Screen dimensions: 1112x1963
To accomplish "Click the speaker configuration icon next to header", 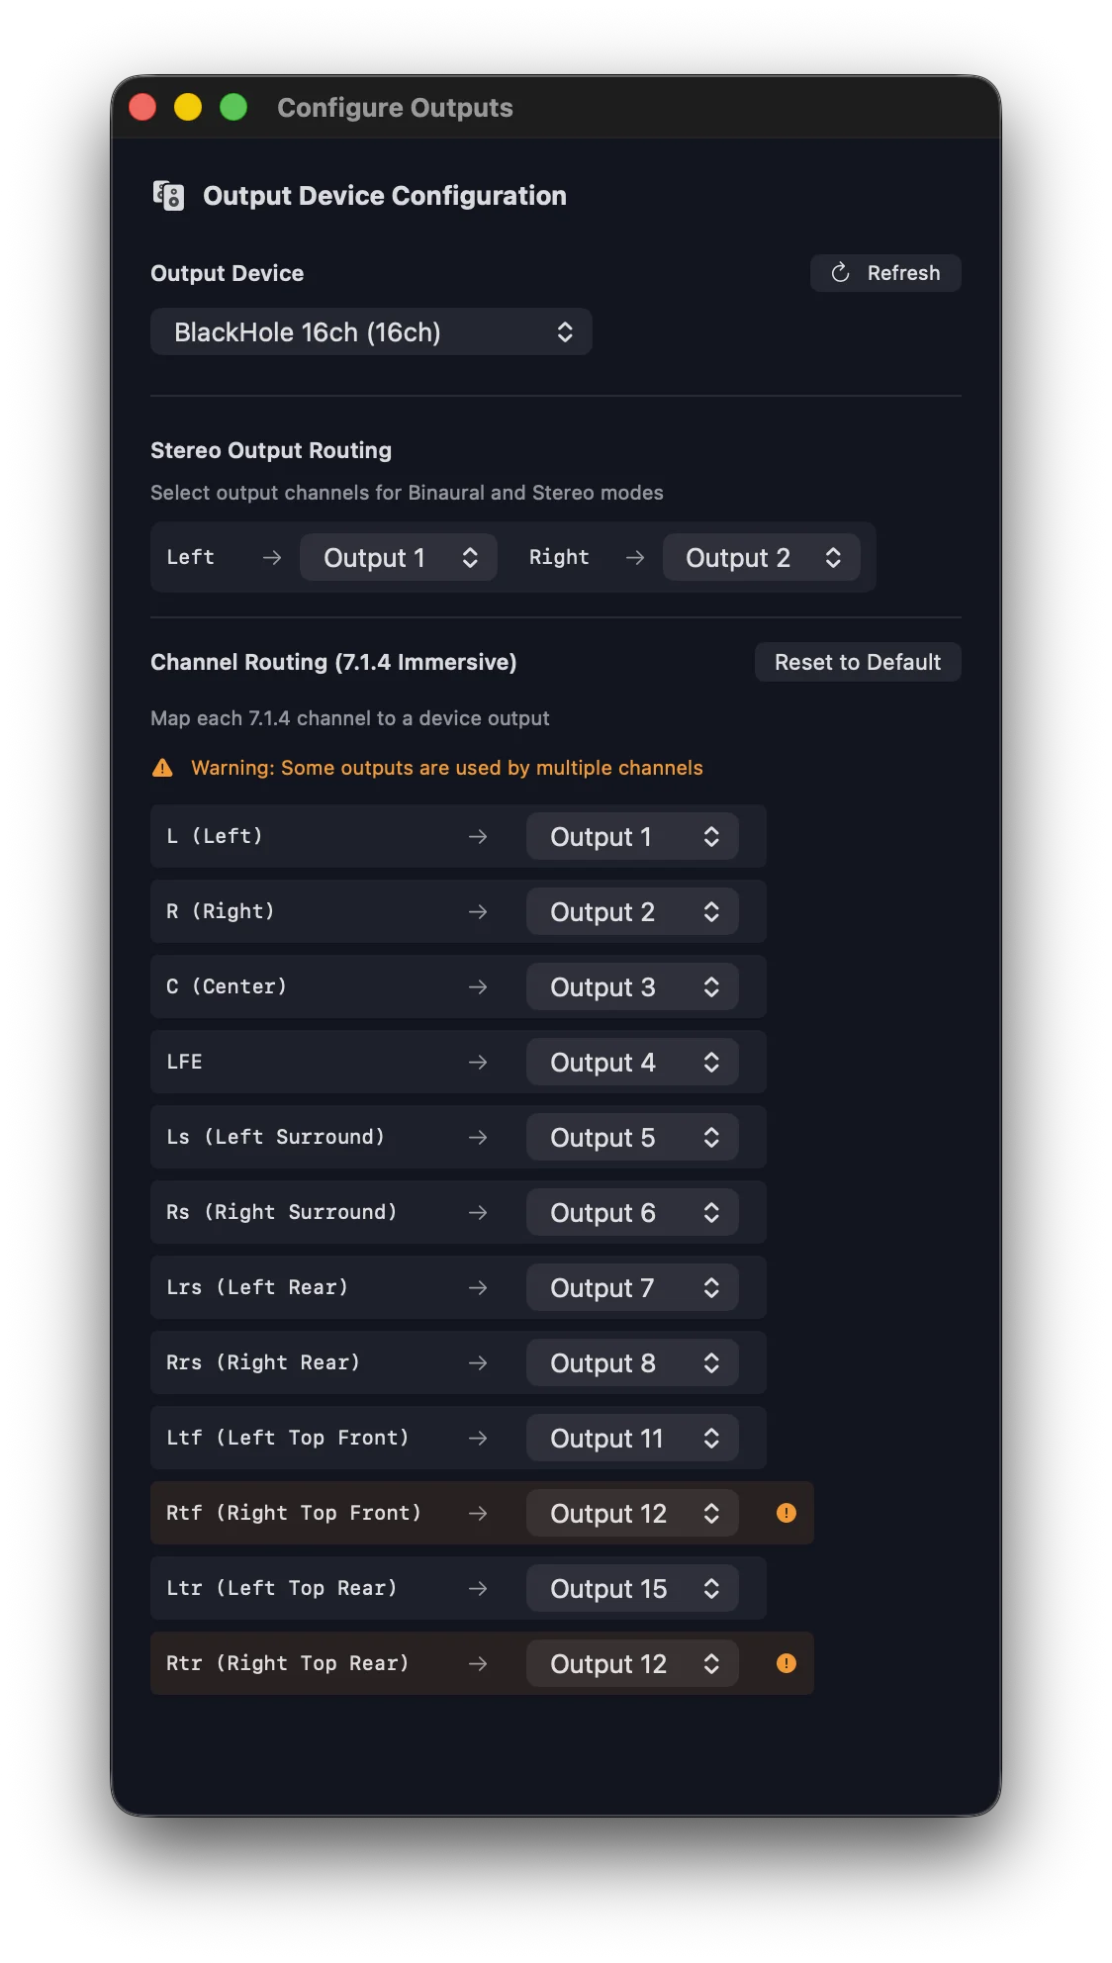I will [166, 195].
